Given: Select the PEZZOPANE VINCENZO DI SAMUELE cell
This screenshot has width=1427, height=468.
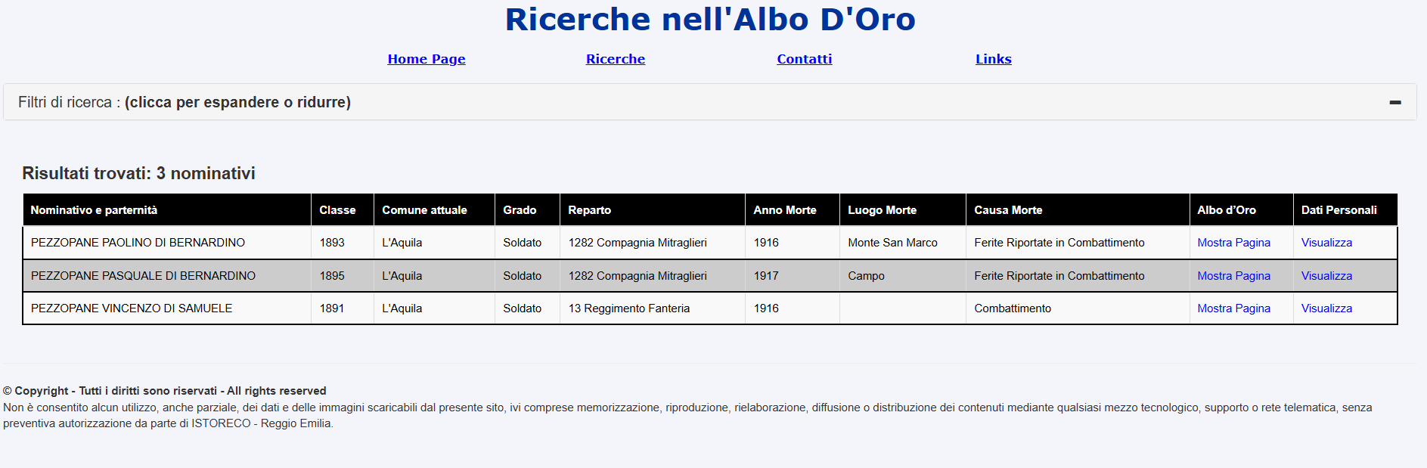Looking at the screenshot, I should 167,308.
